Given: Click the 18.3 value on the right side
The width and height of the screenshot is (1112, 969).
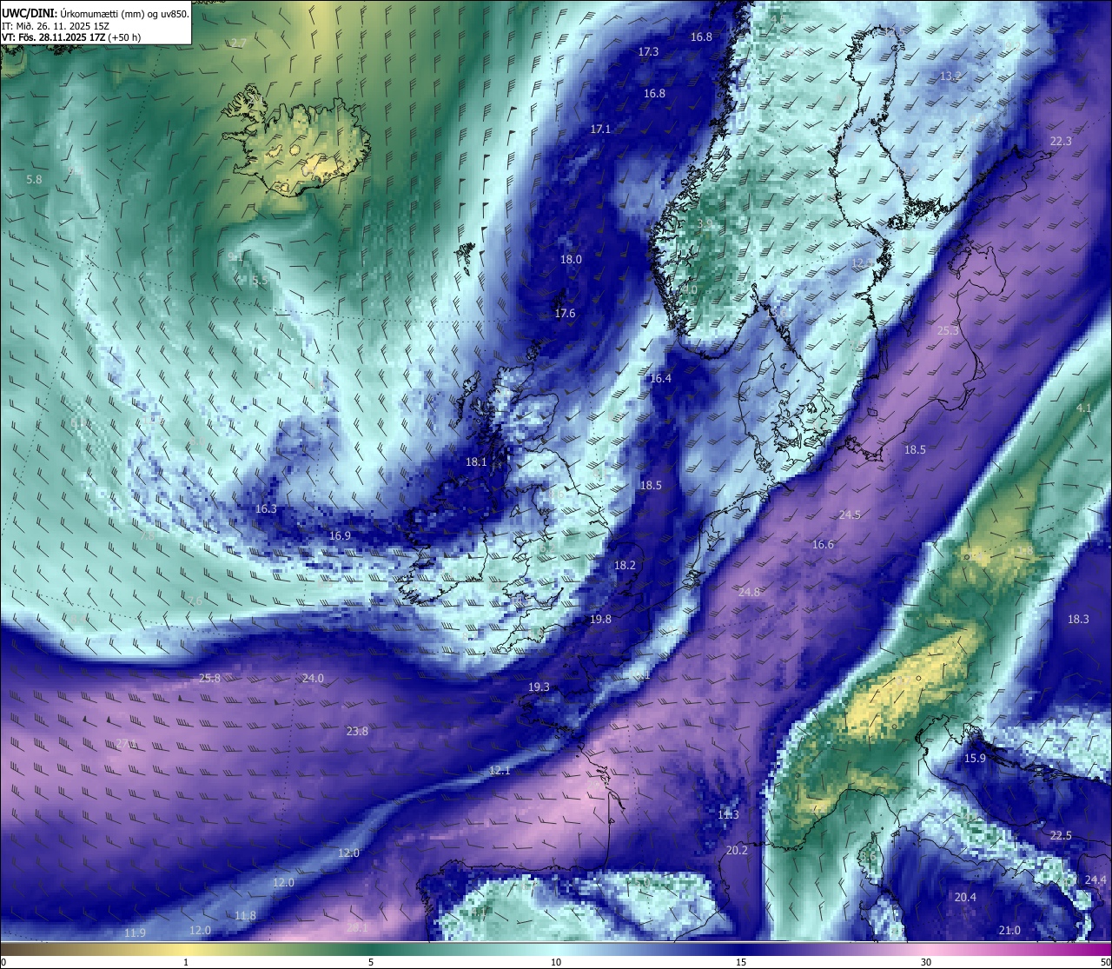Looking at the screenshot, I should pyautogui.click(x=1078, y=620).
